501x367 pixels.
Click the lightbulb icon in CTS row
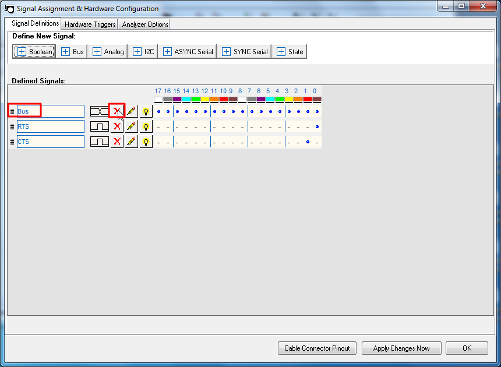(x=146, y=142)
